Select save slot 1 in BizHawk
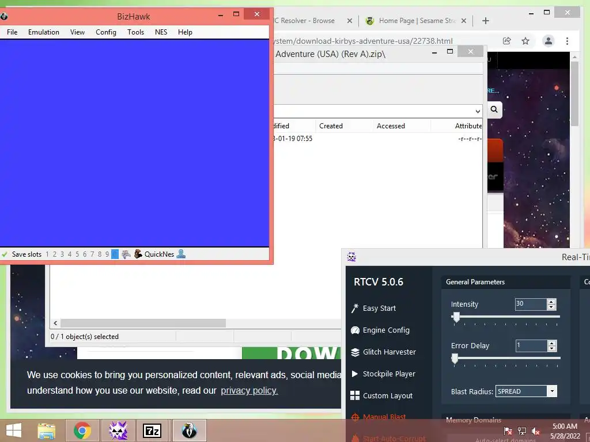This screenshot has width=590, height=442. pos(47,254)
